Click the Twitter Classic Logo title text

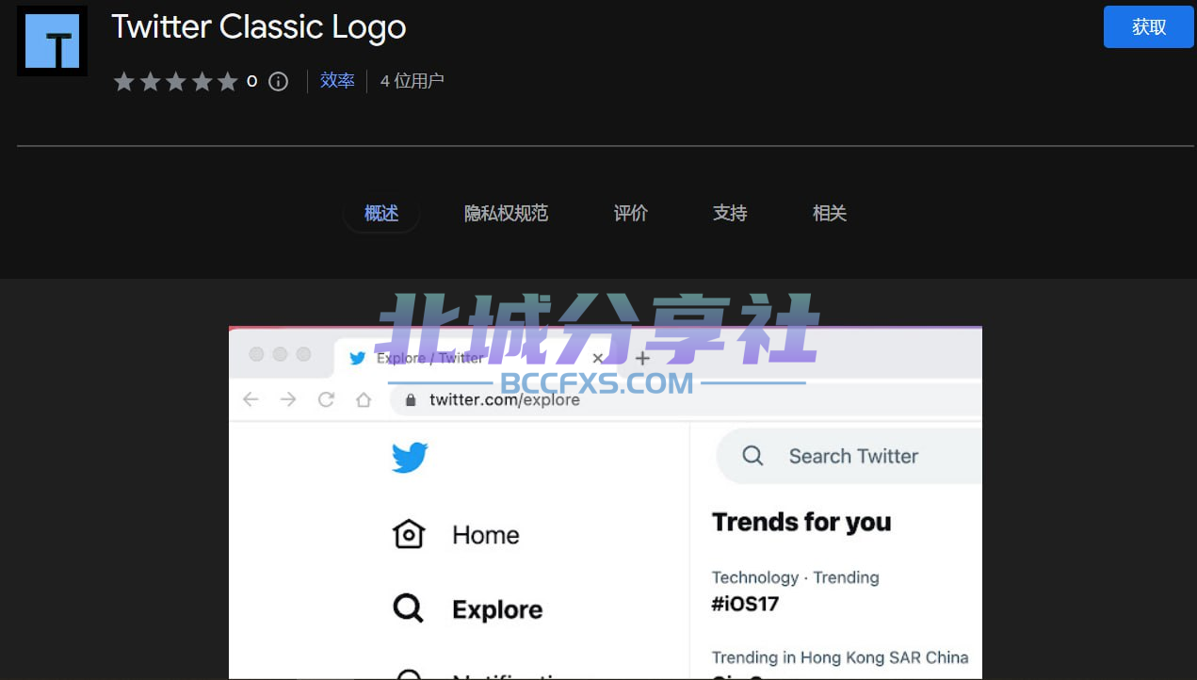[x=259, y=27]
